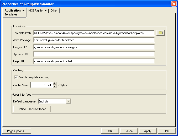
Task: Select Templates sub-page under Application
Action: [x=11, y=14]
